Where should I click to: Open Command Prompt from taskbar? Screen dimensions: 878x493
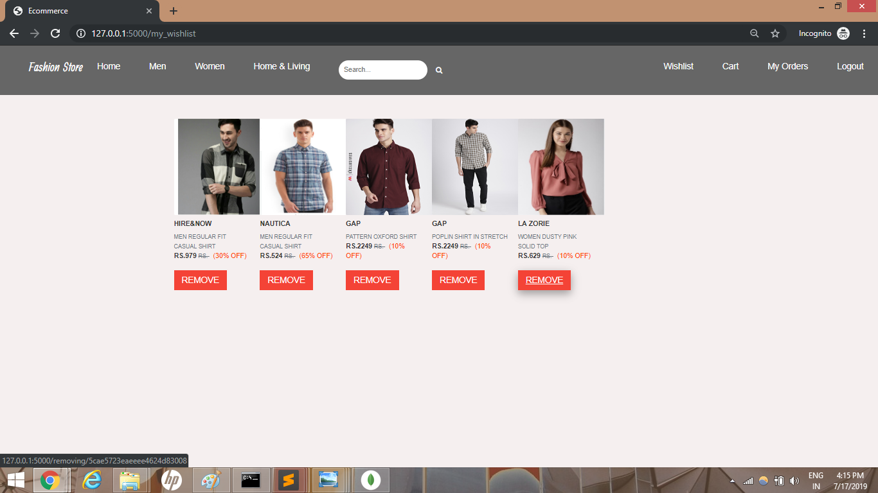click(x=251, y=480)
